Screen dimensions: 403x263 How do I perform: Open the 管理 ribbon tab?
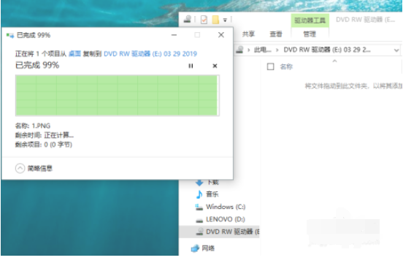point(310,34)
